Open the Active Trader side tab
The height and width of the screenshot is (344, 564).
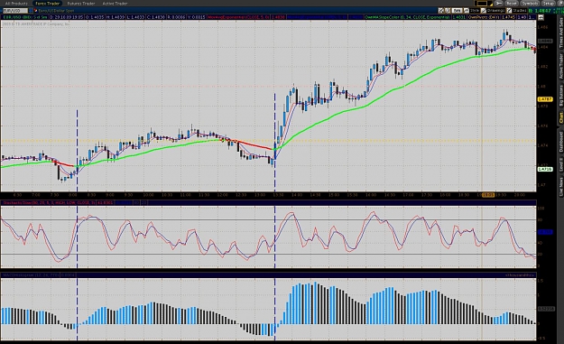pos(560,67)
